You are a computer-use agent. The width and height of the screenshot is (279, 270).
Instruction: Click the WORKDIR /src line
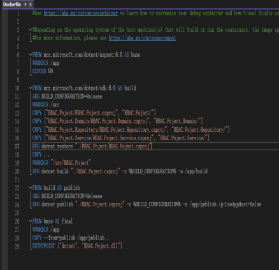point(46,104)
